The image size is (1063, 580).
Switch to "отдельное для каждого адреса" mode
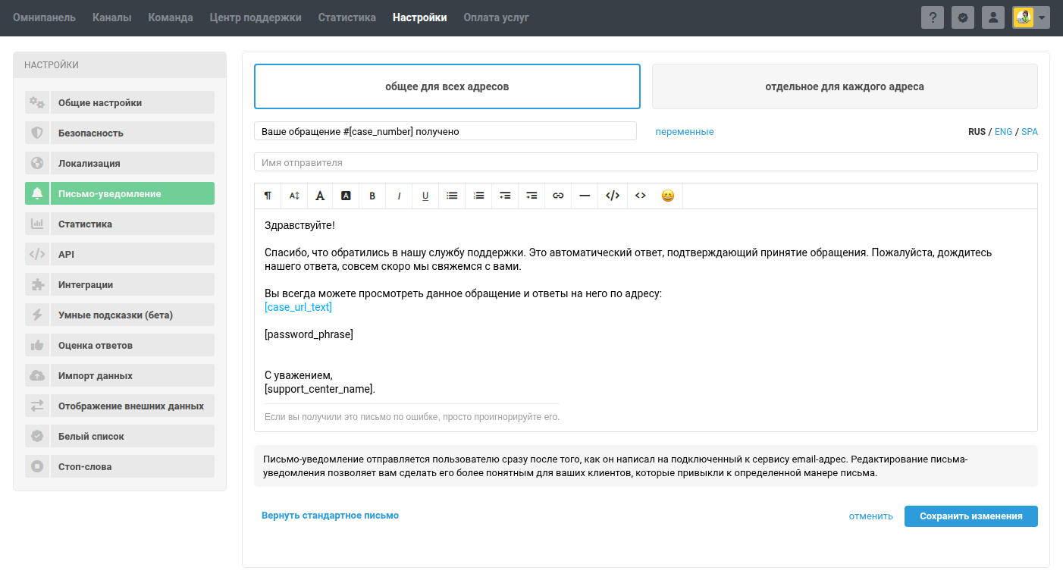pos(845,86)
